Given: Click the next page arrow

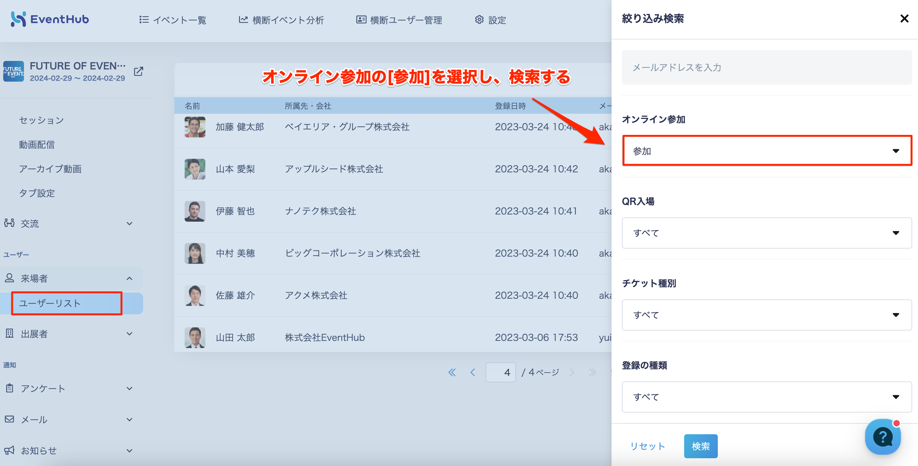Looking at the screenshot, I should [x=572, y=372].
